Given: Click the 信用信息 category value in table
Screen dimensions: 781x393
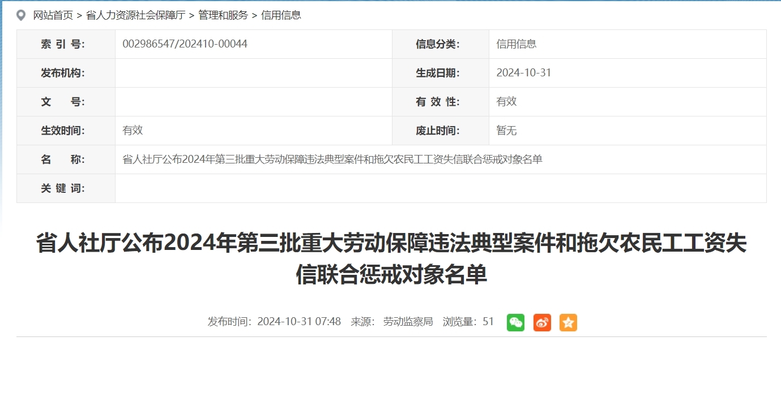Looking at the screenshot, I should [x=516, y=44].
